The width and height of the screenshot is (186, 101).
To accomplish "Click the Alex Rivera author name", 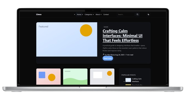I will (111, 55).
